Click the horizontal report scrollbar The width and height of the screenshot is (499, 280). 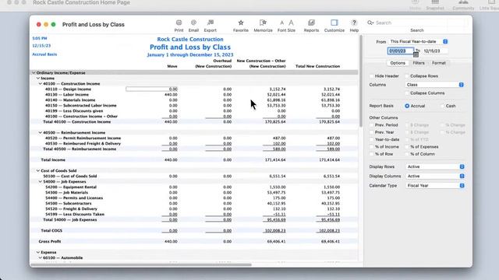pos(140,264)
